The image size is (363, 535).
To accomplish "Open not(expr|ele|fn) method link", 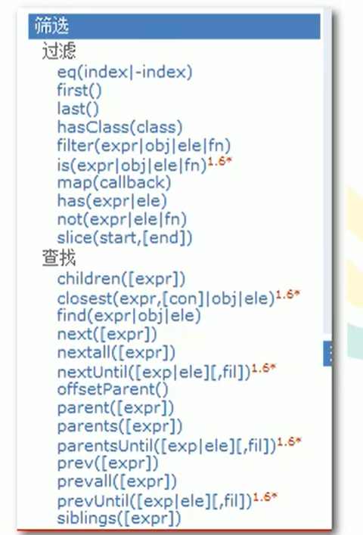I will click(x=122, y=219).
